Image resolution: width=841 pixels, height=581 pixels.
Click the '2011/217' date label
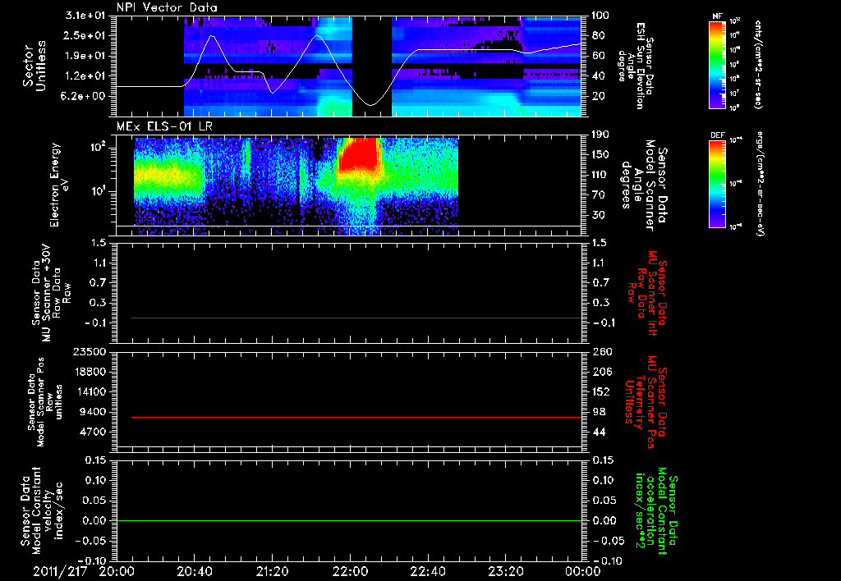[x=60, y=571]
